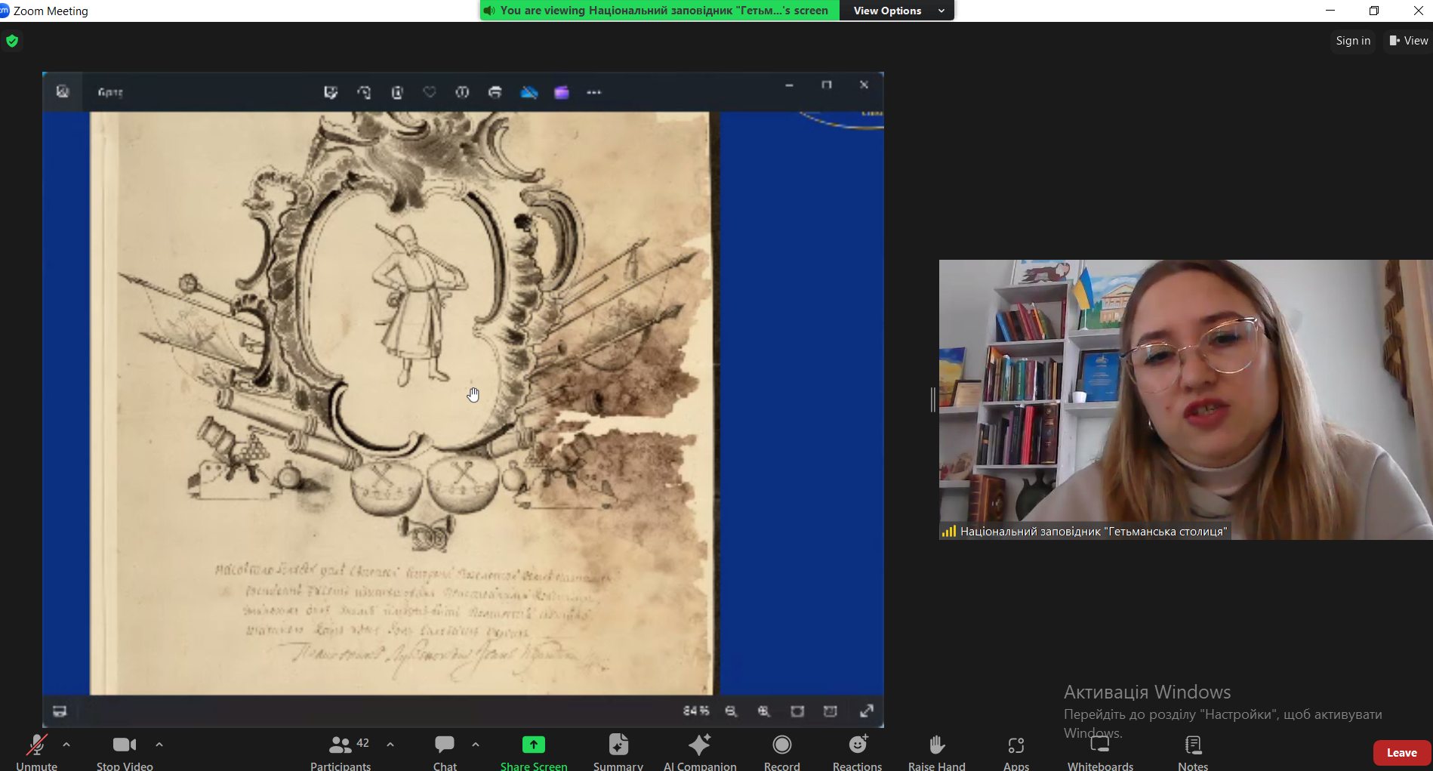Click rotate icon in shared photo viewer toolbar
The width and height of the screenshot is (1433, 771).
(x=364, y=92)
